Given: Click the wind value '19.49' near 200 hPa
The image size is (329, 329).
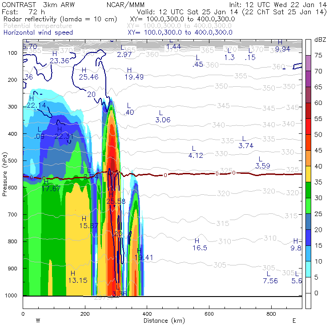Looking at the screenshot, I should pyautogui.click(x=134, y=77).
